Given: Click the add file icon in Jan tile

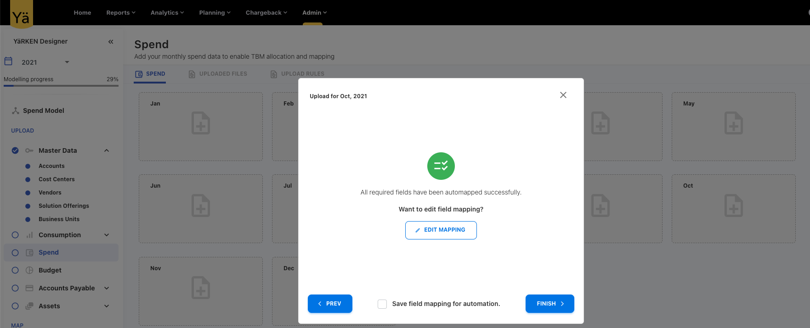Looking at the screenshot, I should [201, 123].
